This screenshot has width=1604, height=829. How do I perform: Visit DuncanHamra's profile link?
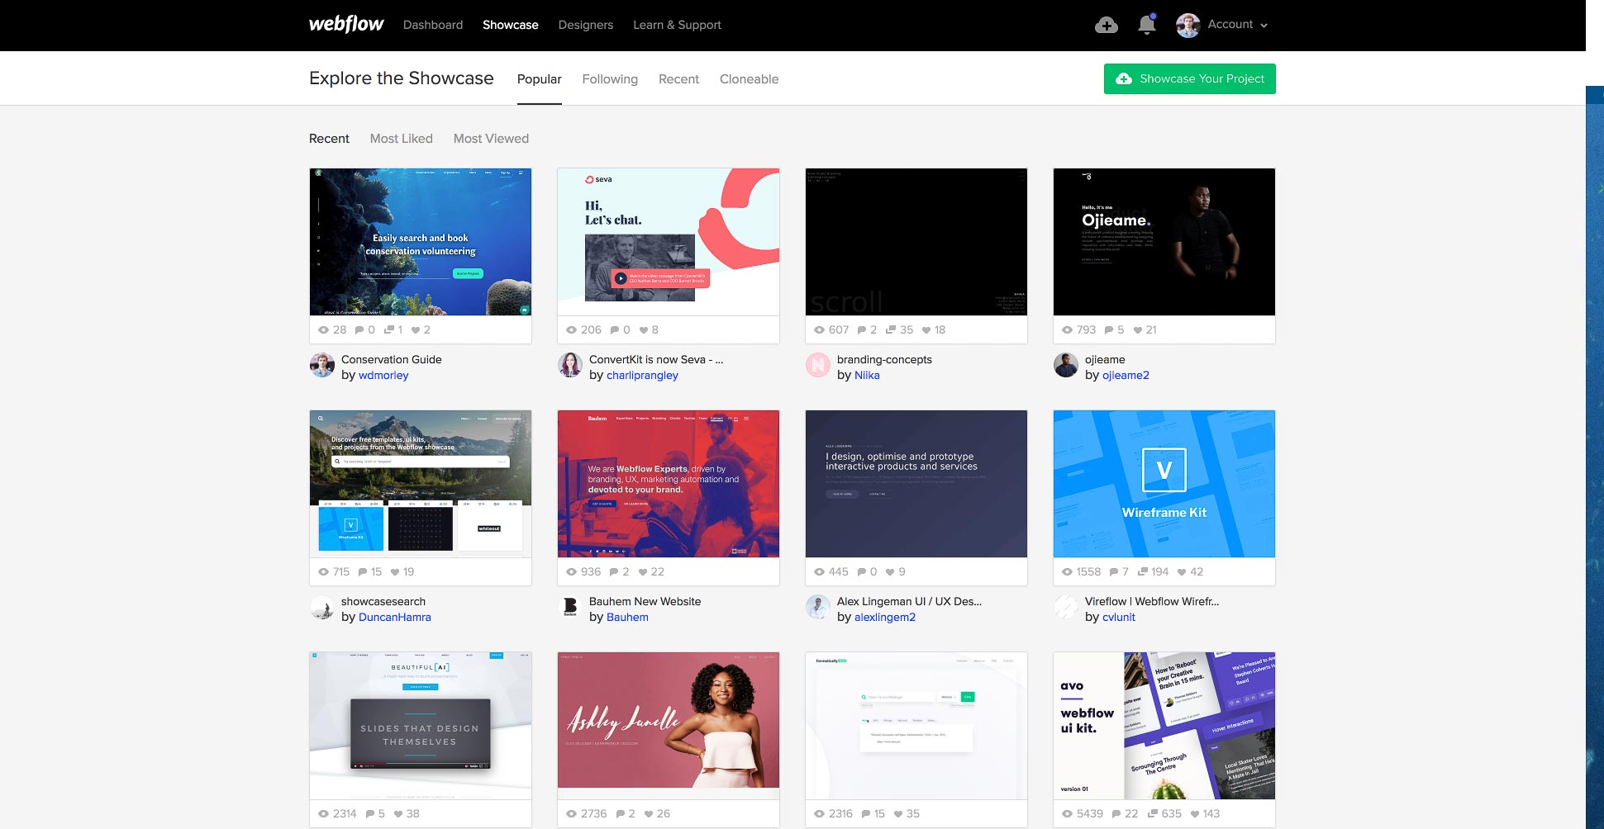395,617
